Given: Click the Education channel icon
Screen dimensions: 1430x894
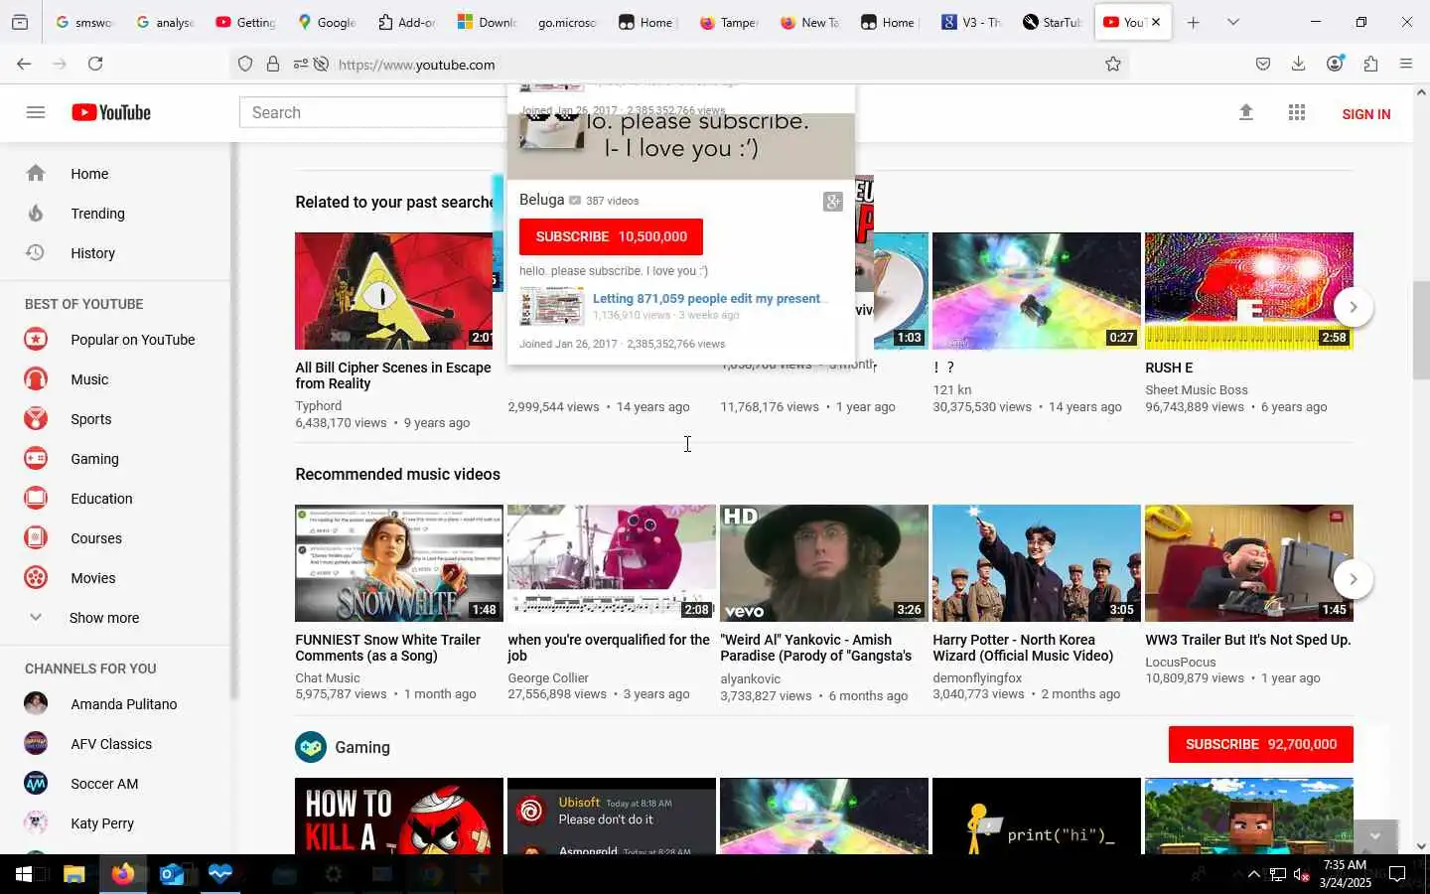Looking at the screenshot, I should [36, 499].
